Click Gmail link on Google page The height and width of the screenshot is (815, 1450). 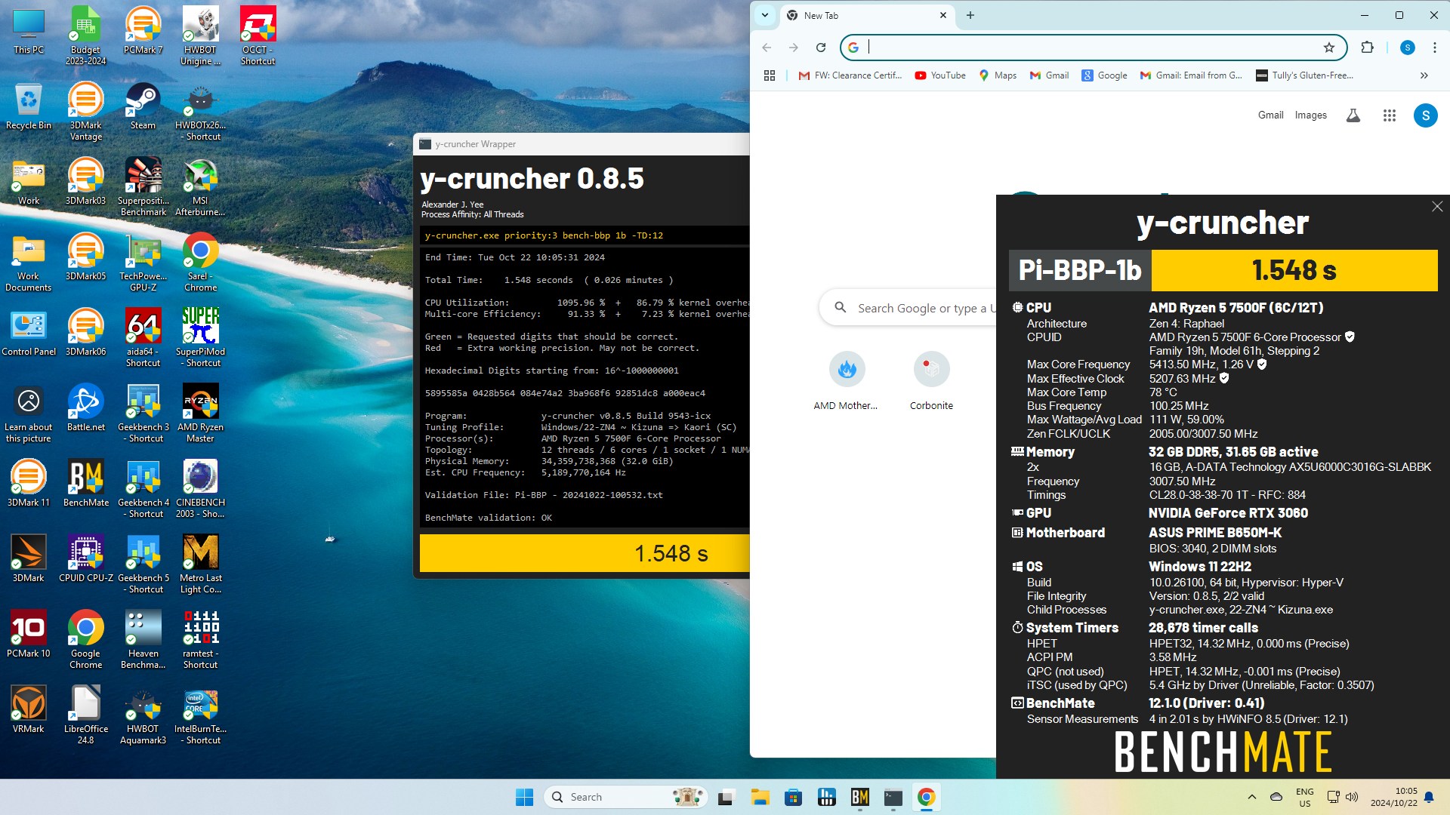[1270, 115]
